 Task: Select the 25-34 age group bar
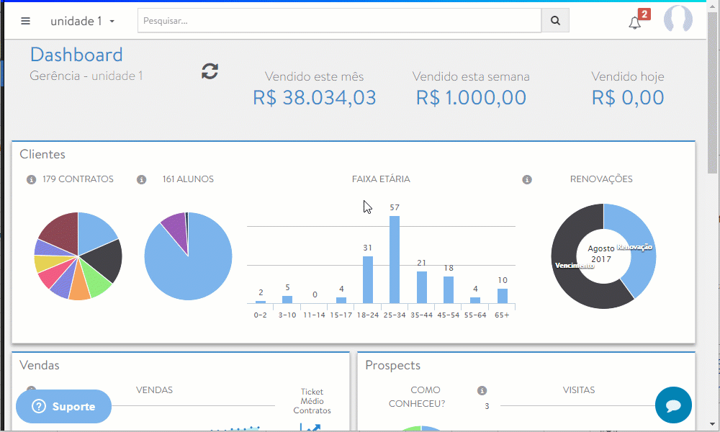pyautogui.click(x=395, y=259)
